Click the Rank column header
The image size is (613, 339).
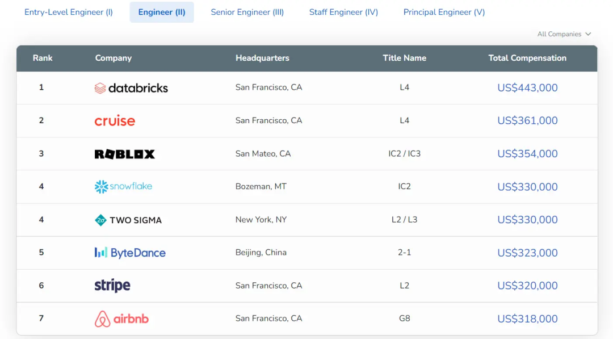pyautogui.click(x=43, y=58)
